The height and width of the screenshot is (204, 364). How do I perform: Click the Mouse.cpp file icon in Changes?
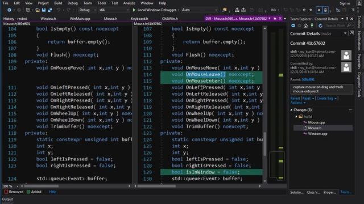point(305,122)
